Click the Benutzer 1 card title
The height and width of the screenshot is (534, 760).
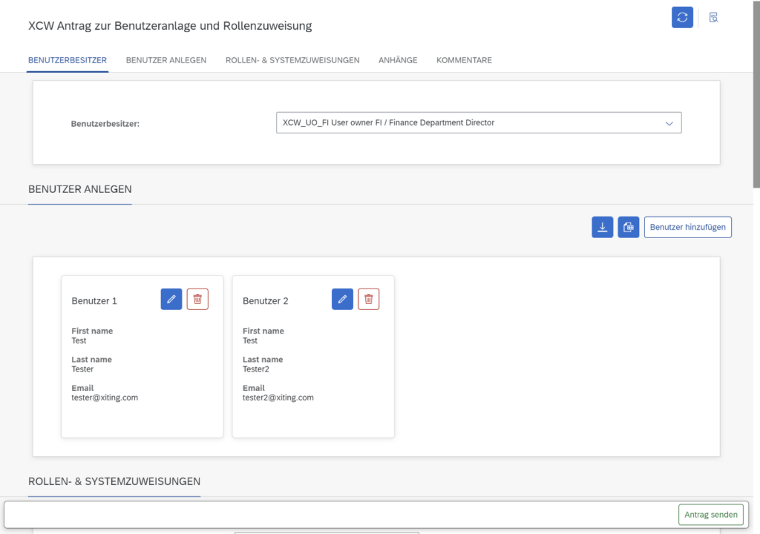coord(94,301)
